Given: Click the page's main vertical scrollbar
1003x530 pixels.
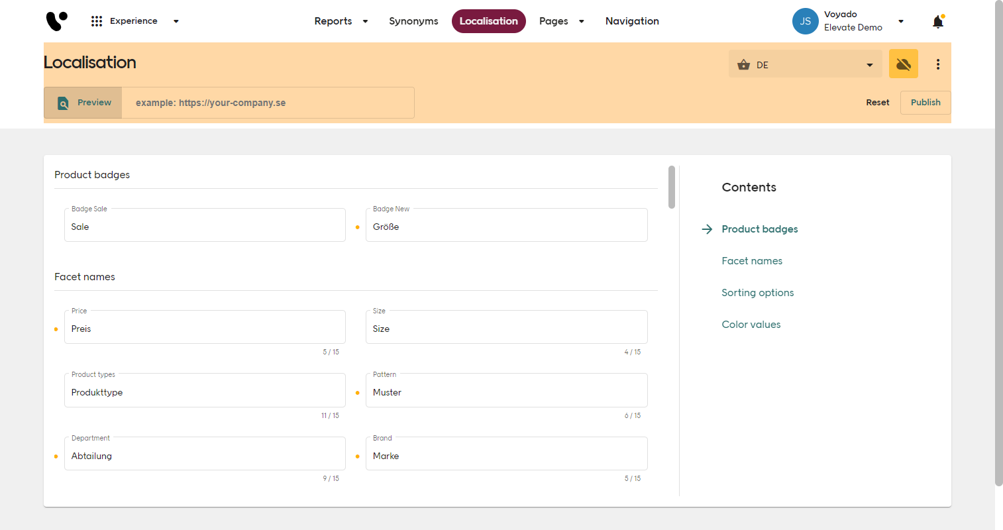Looking at the screenshot, I should point(999,243).
